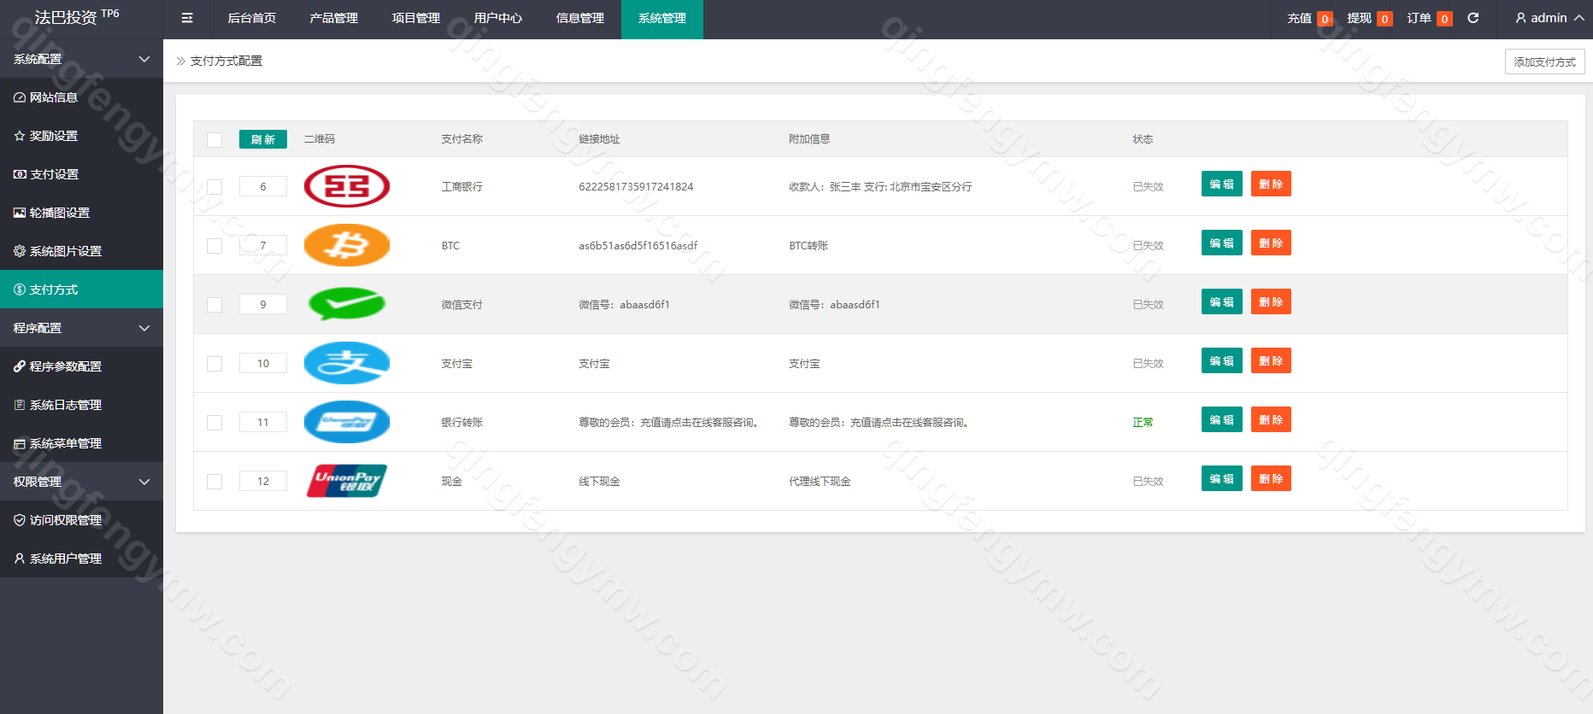
Task: Edit the 工商银行 payment method
Action: [1222, 184]
